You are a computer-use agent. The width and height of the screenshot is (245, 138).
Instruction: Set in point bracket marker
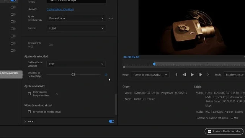click(x=176, y=75)
